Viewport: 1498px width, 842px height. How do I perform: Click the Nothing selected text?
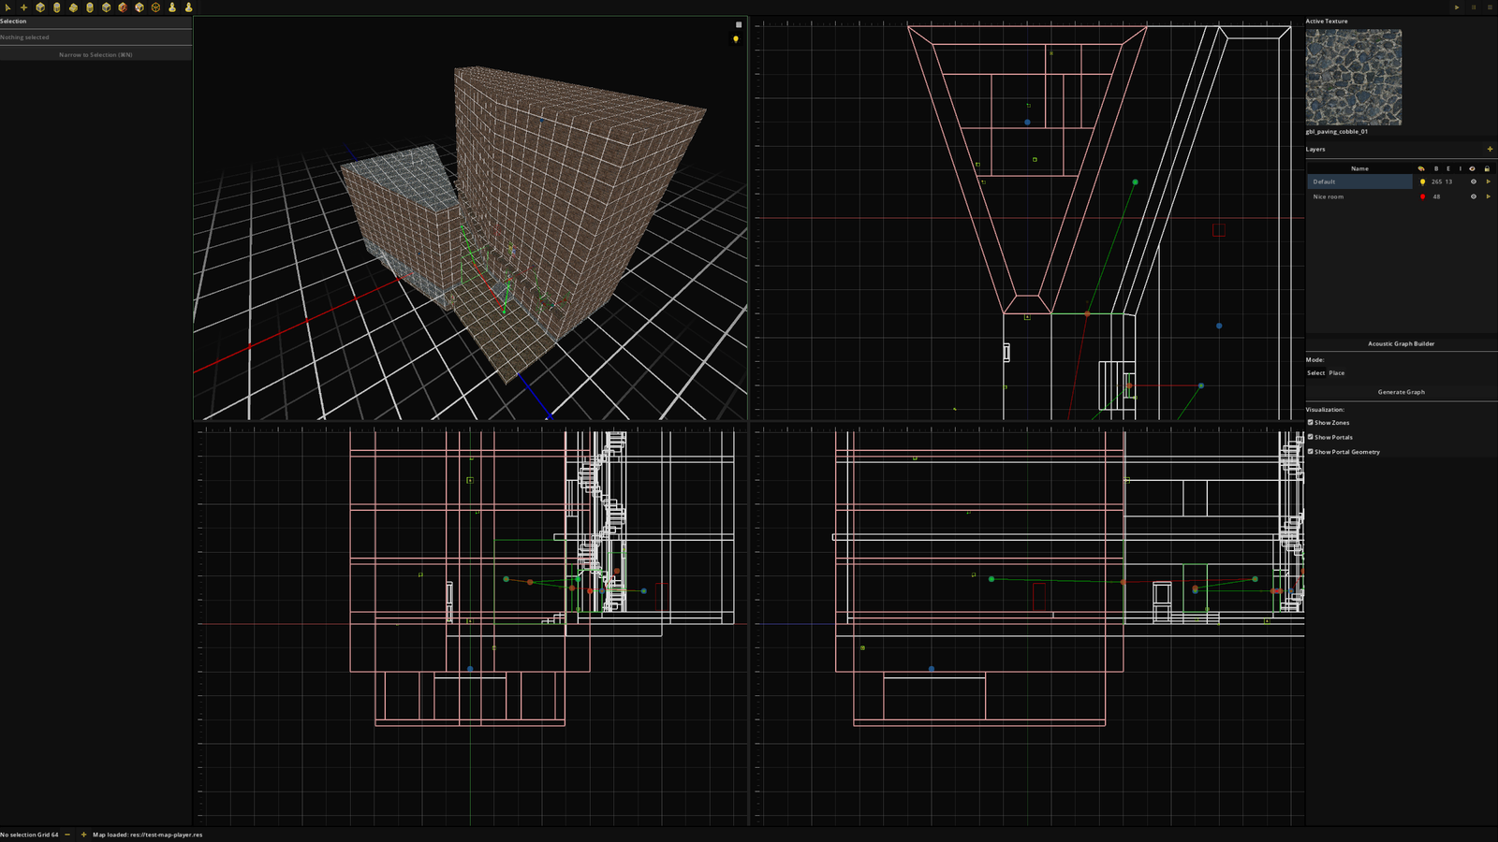click(x=24, y=37)
